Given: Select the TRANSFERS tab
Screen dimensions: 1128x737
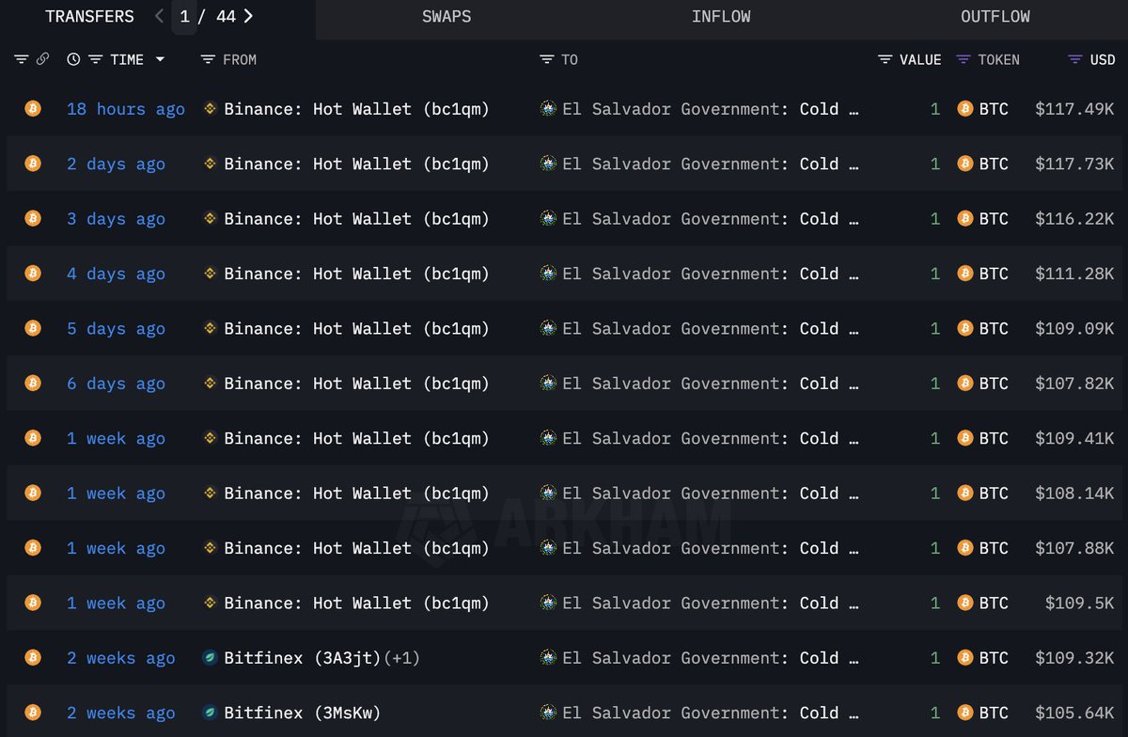Looking at the screenshot, I should [x=89, y=17].
